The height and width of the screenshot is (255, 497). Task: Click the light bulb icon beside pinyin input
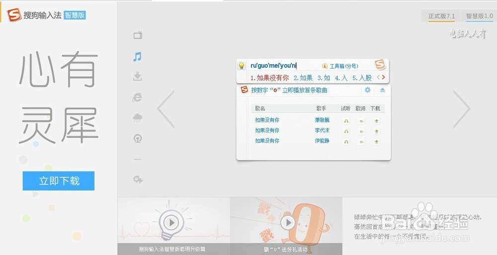242,66
